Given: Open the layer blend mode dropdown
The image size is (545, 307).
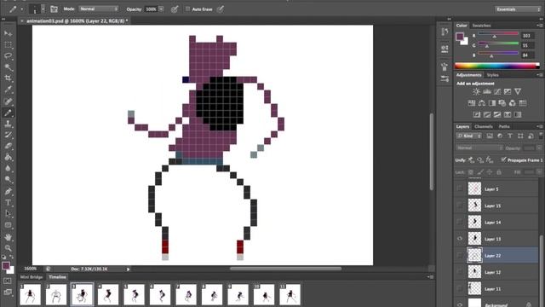Looking at the screenshot, I should (x=479, y=148).
